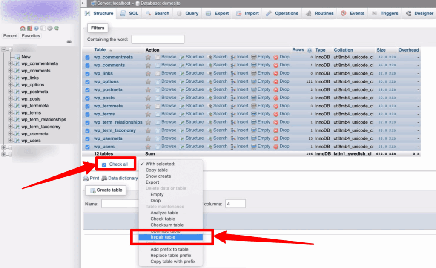This screenshot has height=268, width=436.
Task: Click the Table column sort arrow
Action: 111,50
